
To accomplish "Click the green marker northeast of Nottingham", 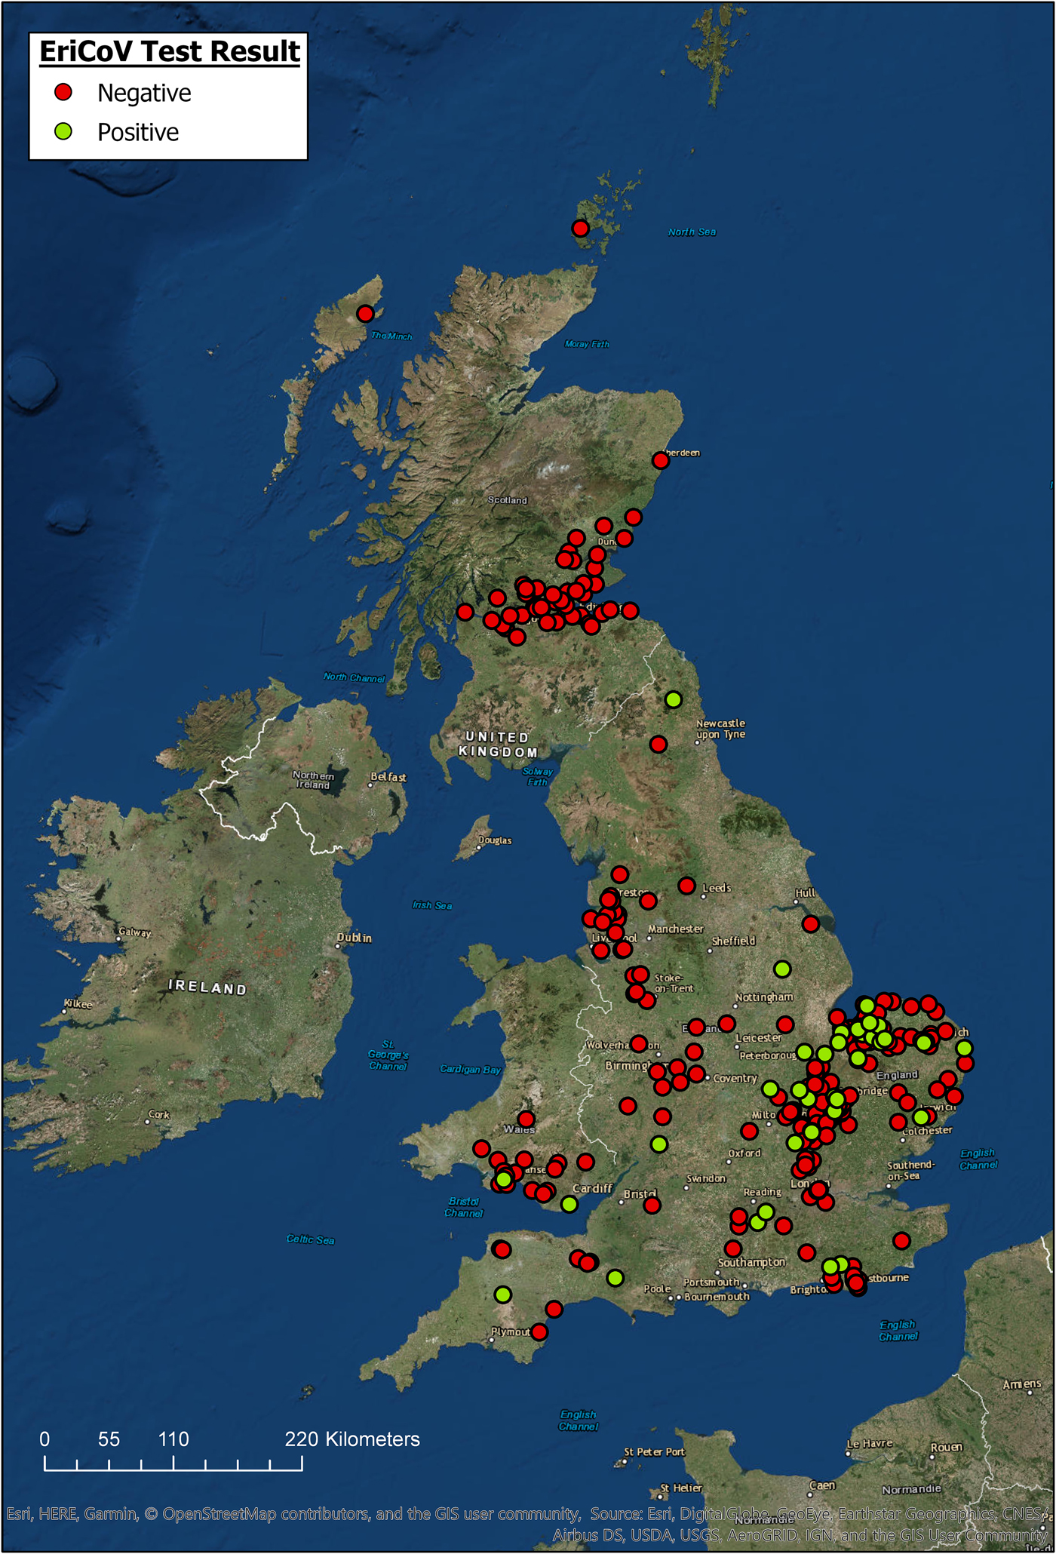I will coord(782,969).
